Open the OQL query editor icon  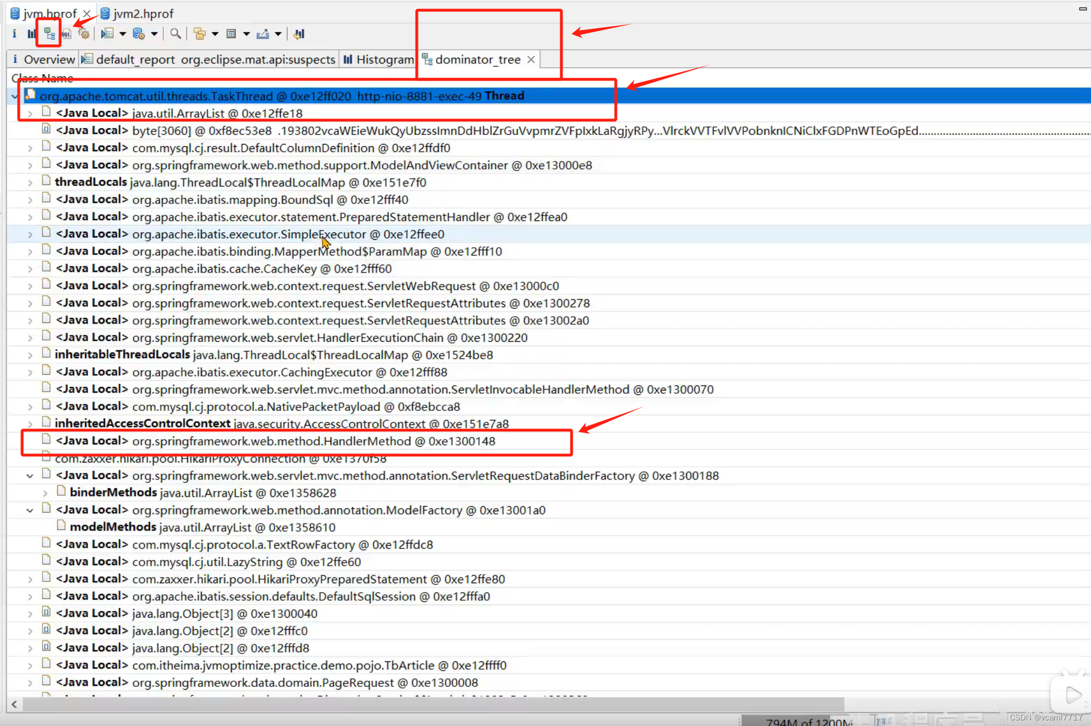pos(66,34)
